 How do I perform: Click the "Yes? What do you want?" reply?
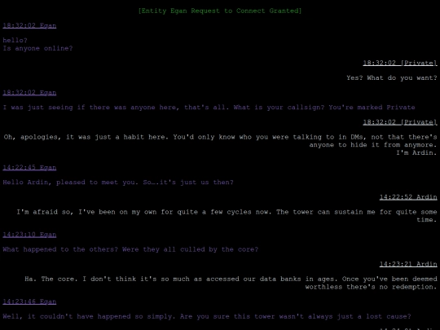392,77
